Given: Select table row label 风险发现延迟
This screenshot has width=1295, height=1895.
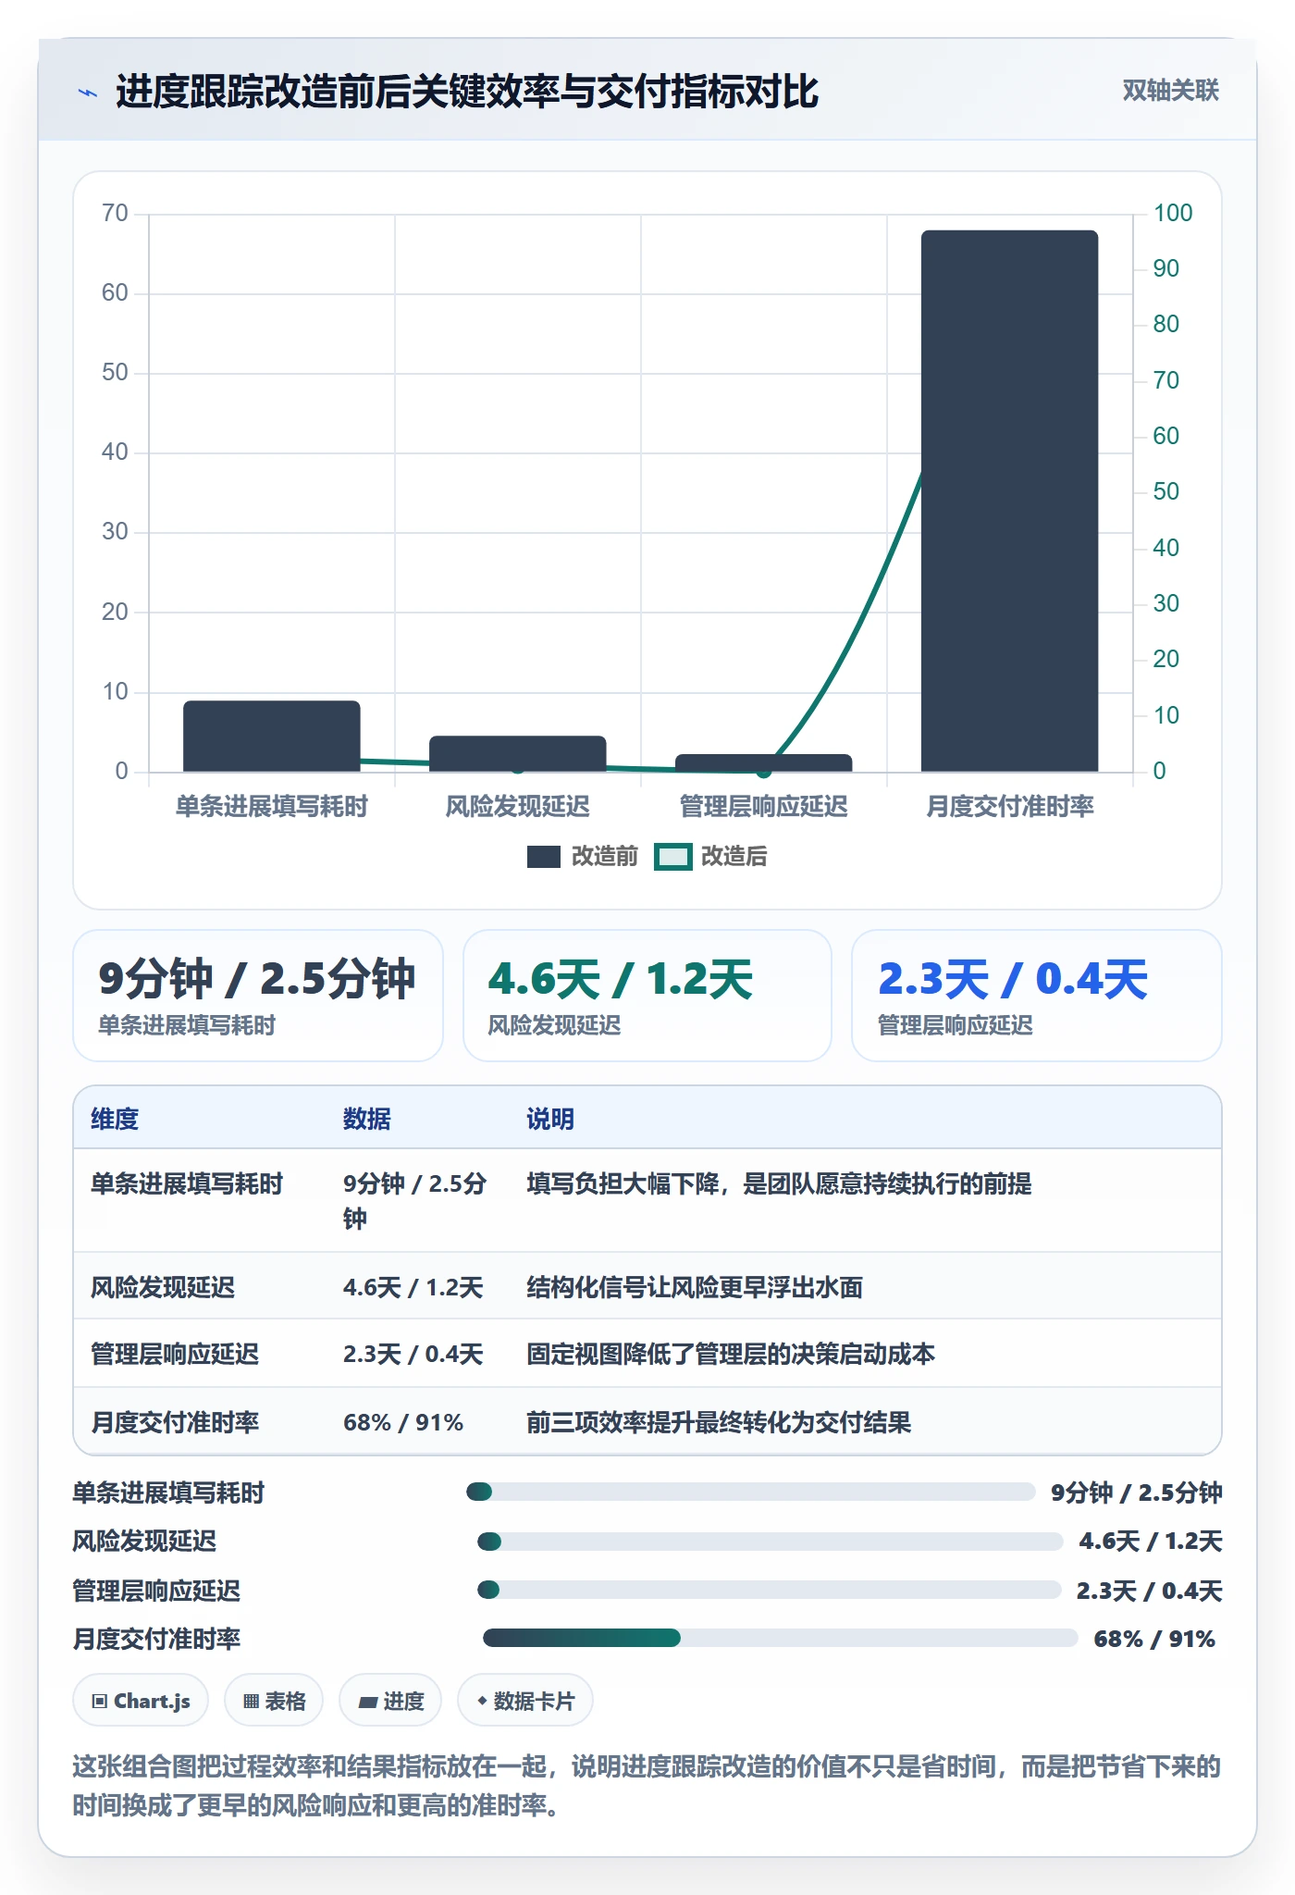Looking at the screenshot, I should pyautogui.click(x=163, y=1287).
